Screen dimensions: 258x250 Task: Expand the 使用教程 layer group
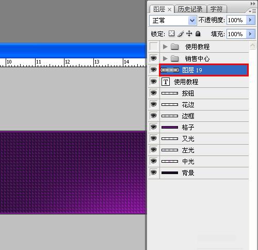165,46
